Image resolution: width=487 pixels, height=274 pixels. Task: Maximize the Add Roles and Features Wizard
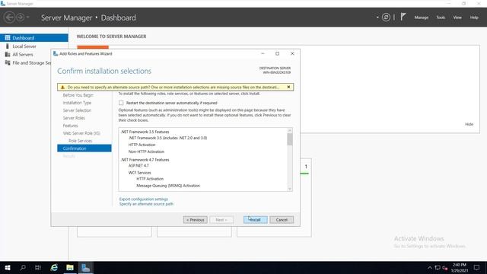click(277, 53)
